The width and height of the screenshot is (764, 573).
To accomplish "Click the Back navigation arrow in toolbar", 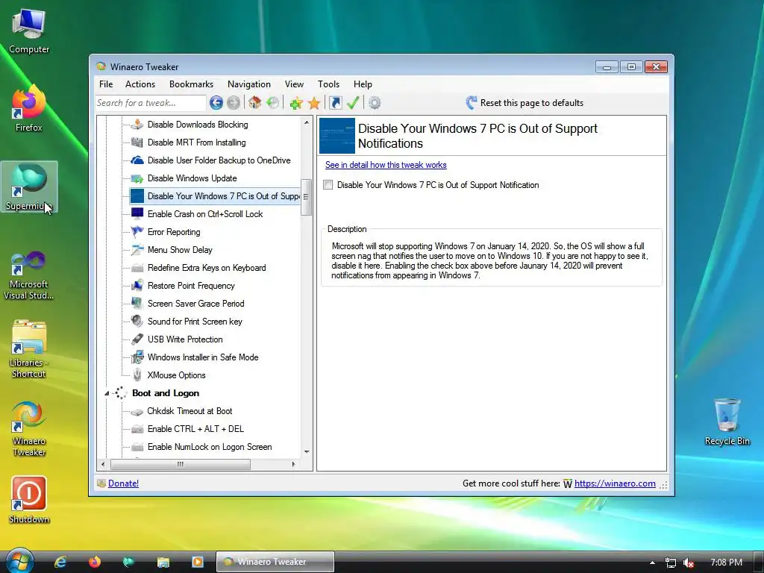I will pyautogui.click(x=216, y=103).
